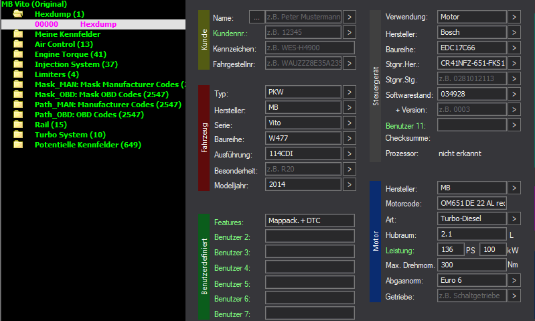Open the arrow next to Stgnr.Her. field
This screenshot has height=321, width=535.
514,63
